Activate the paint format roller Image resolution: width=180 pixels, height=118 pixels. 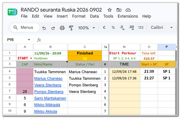(x=71, y=28)
